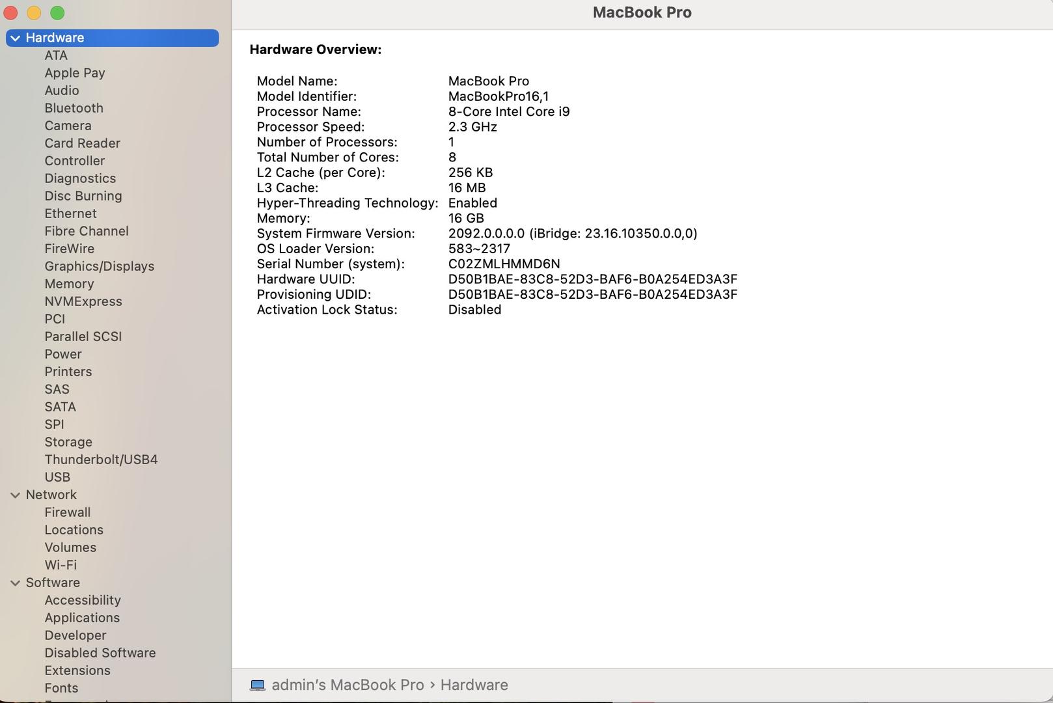
Task: Click processor speed 2.3 GHz
Action: coord(472,127)
